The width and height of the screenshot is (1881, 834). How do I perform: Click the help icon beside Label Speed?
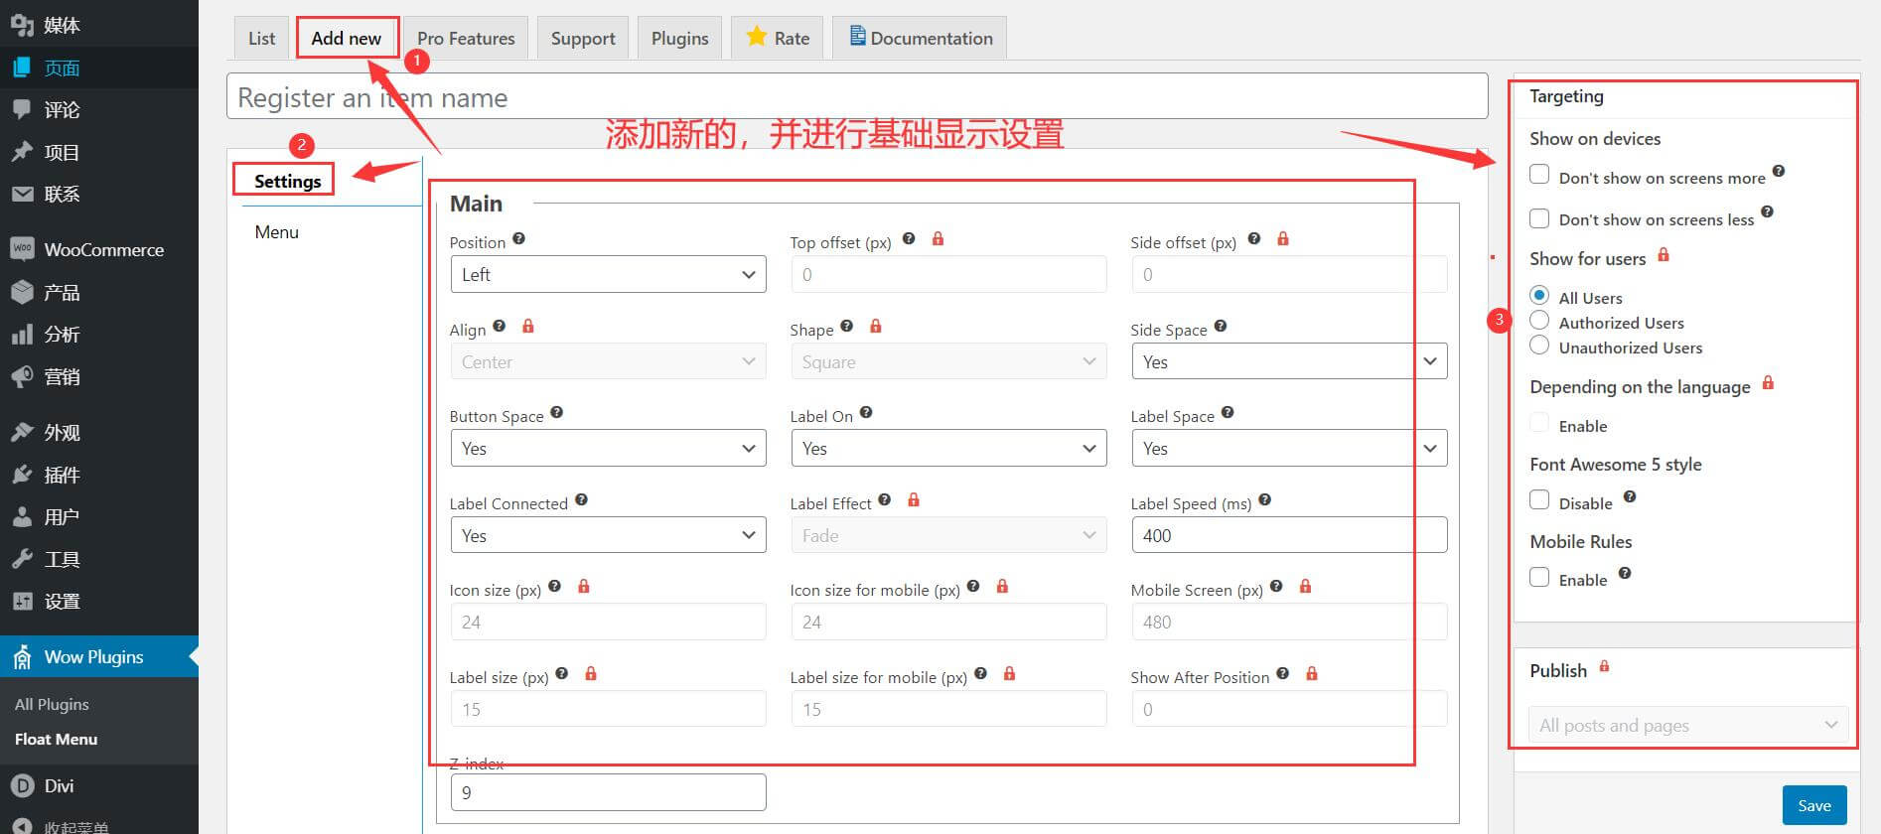[1264, 500]
